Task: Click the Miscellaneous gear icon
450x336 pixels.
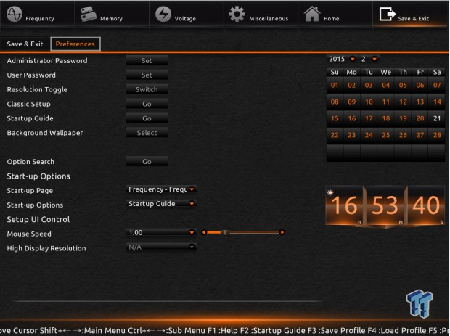Action: tap(237, 14)
